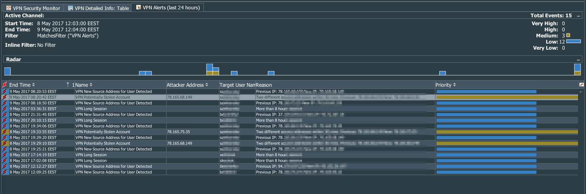This screenshot has width=586, height=194.
Task: Collapse the Active Channel header panel
Action: click(578, 16)
